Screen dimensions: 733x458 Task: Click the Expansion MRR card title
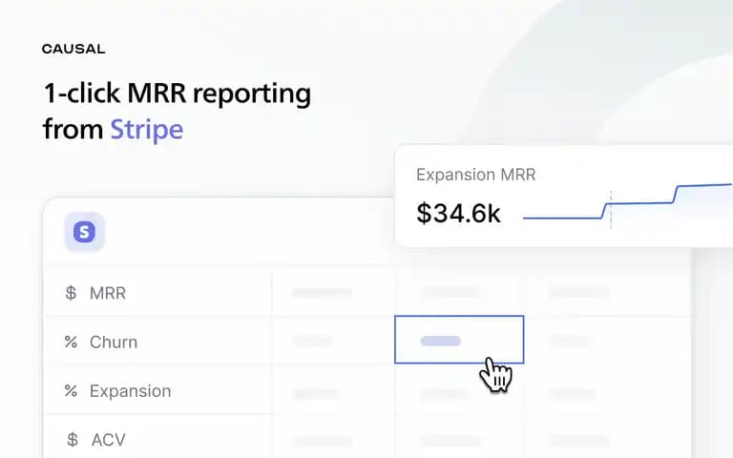tap(476, 175)
